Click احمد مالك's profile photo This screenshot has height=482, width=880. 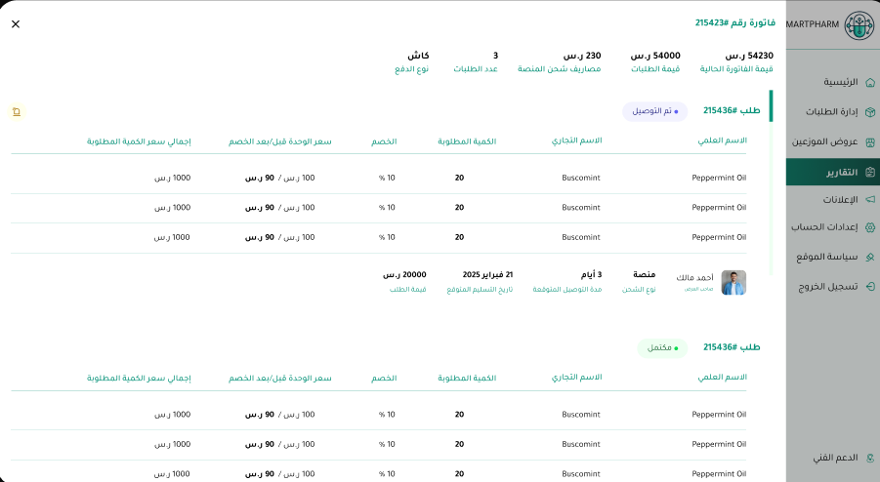pyautogui.click(x=733, y=283)
